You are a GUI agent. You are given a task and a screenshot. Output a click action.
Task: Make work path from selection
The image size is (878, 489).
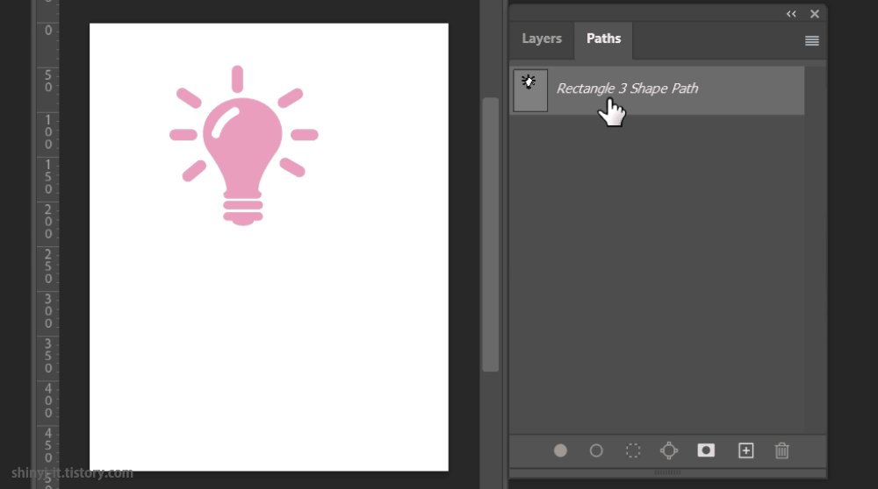pyautogui.click(x=669, y=450)
